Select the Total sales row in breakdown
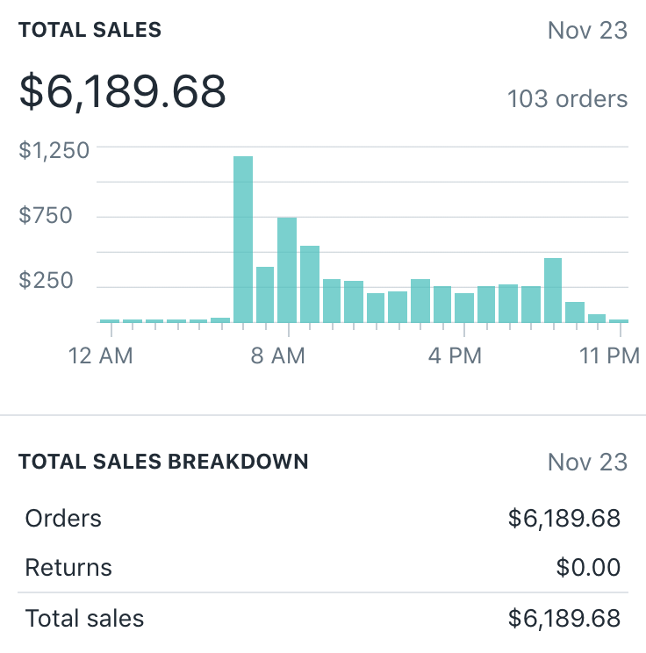The width and height of the screenshot is (646, 653). tap(323, 619)
